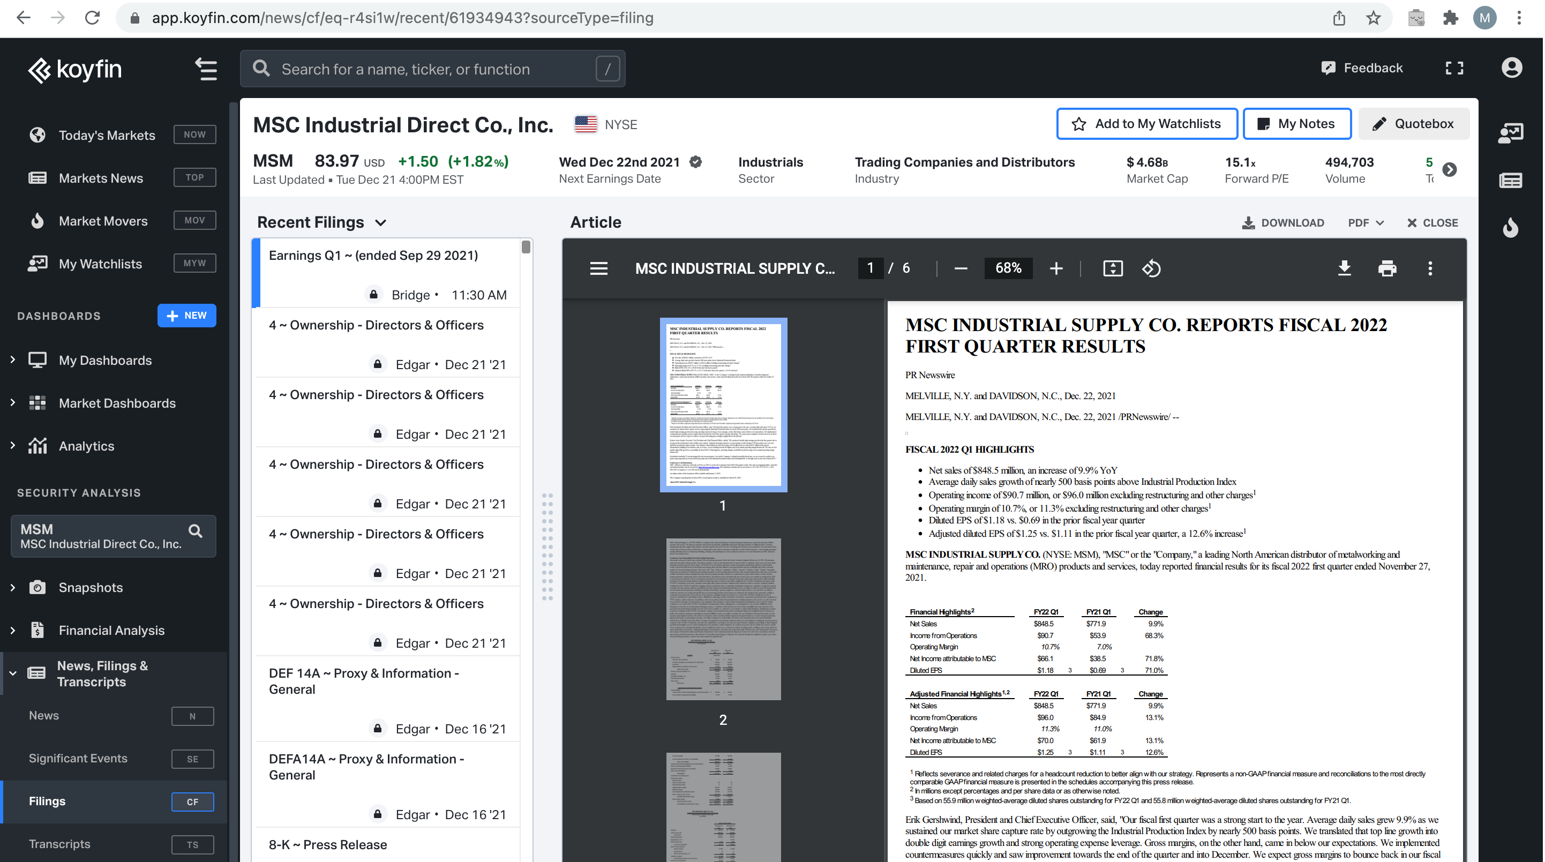Screen dimensions: 1545x862
Task: Open DEF 14A Proxy filing entry
Action: coord(387,699)
